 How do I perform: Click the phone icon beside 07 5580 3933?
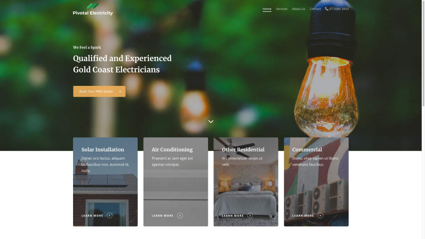click(327, 9)
